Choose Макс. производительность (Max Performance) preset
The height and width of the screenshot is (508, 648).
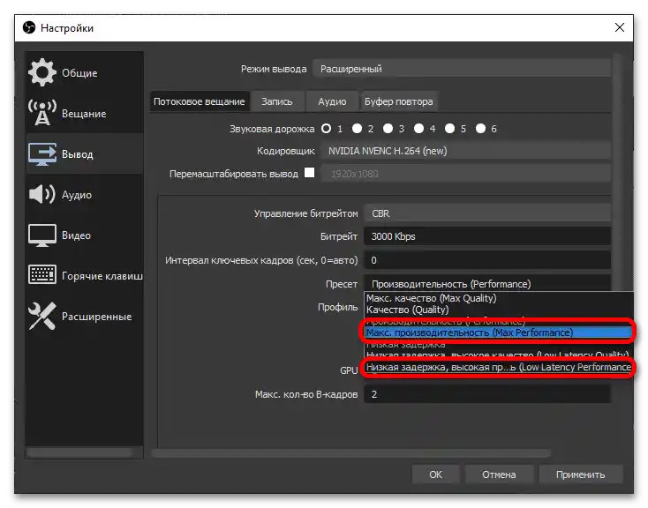click(498, 332)
